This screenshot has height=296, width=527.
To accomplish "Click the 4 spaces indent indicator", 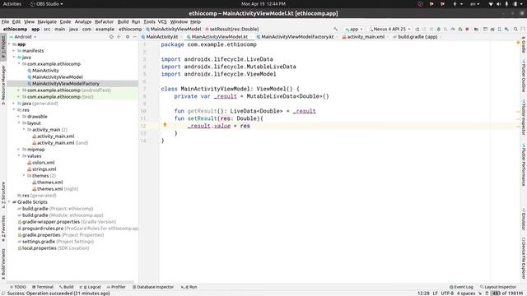I will click(x=466, y=294).
